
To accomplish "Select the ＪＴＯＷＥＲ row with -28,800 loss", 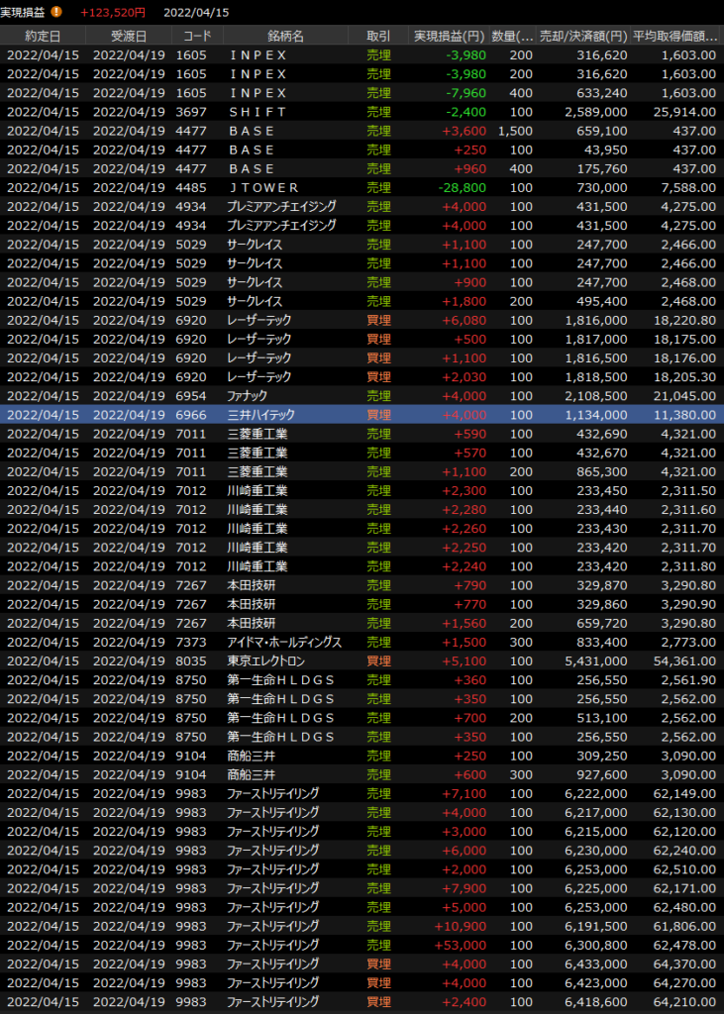I will [362, 187].
